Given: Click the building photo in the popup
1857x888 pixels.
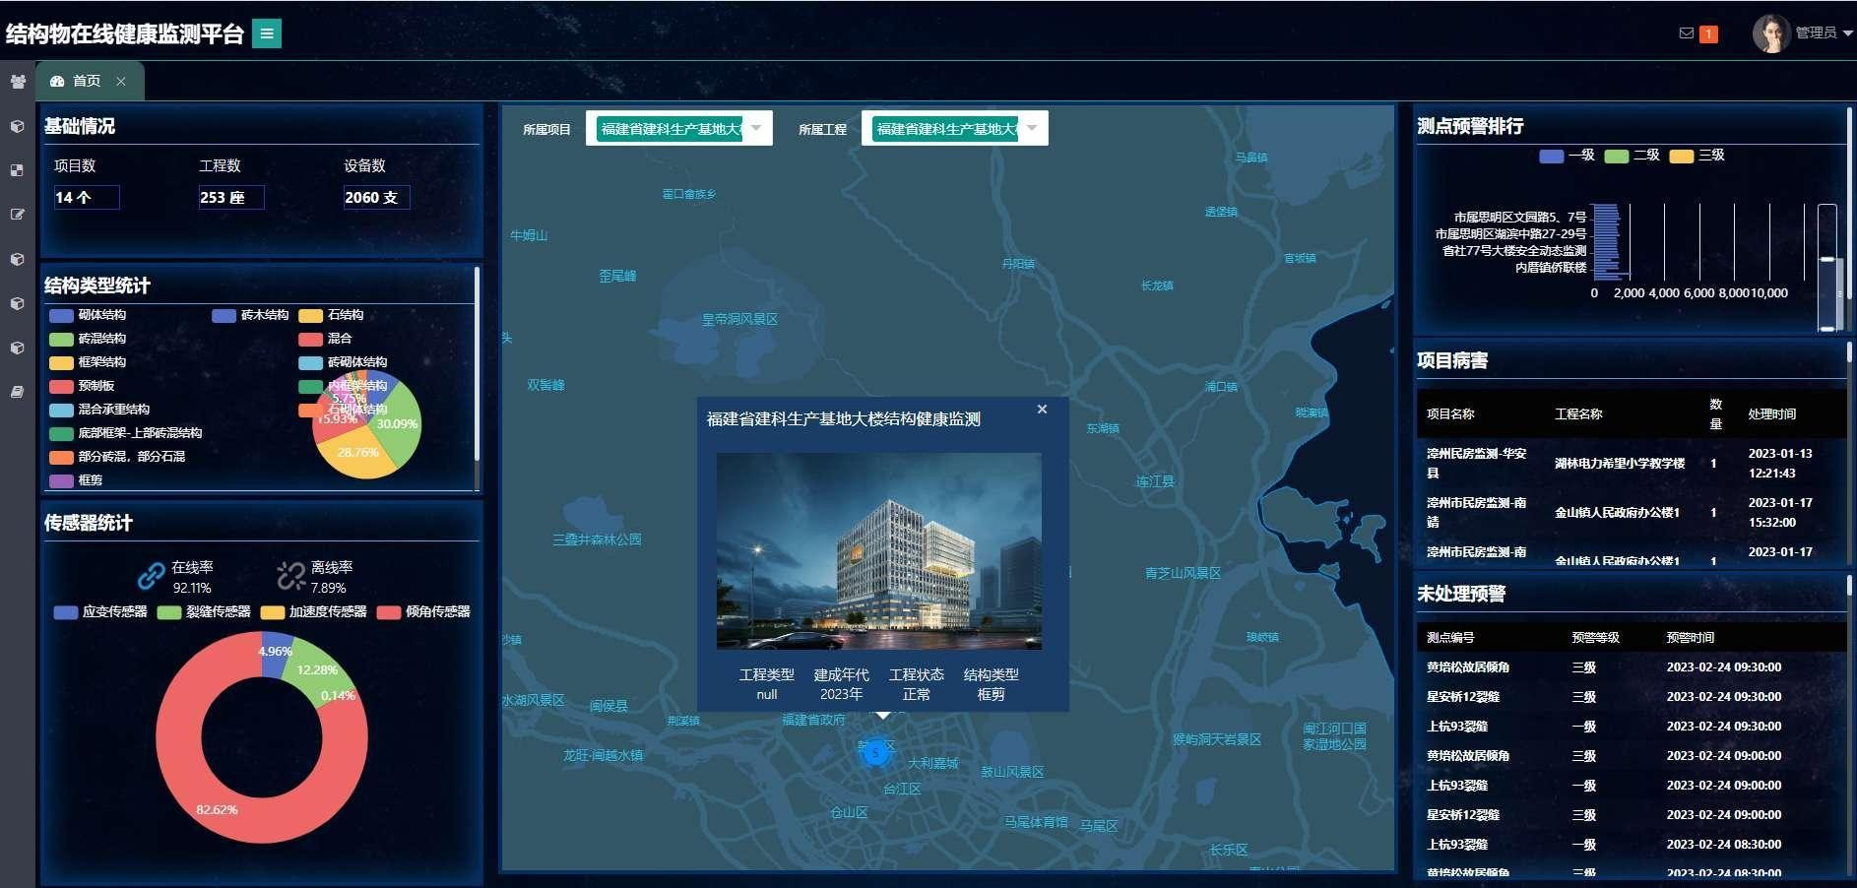Looking at the screenshot, I should tap(878, 550).
